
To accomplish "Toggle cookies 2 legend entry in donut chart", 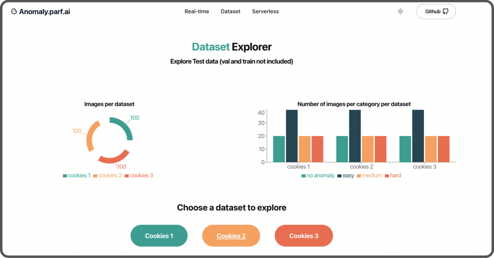I will pyautogui.click(x=107, y=175).
